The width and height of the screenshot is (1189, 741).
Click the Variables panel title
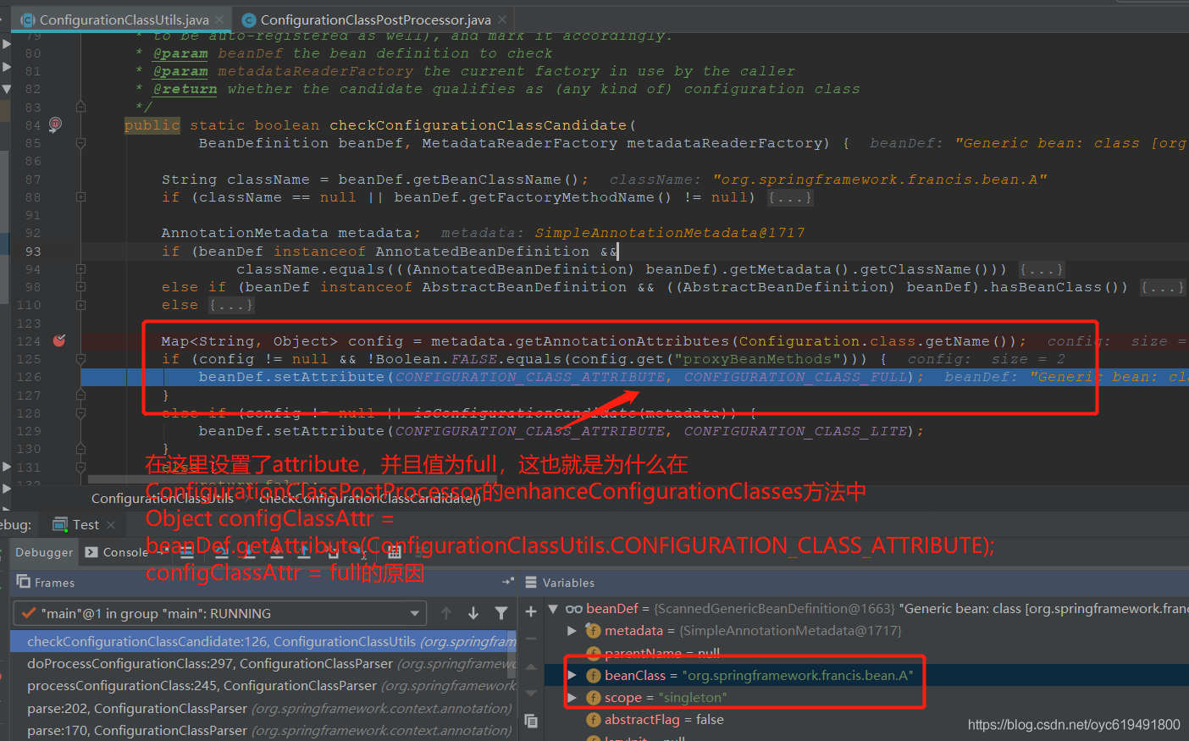tap(568, 583)
